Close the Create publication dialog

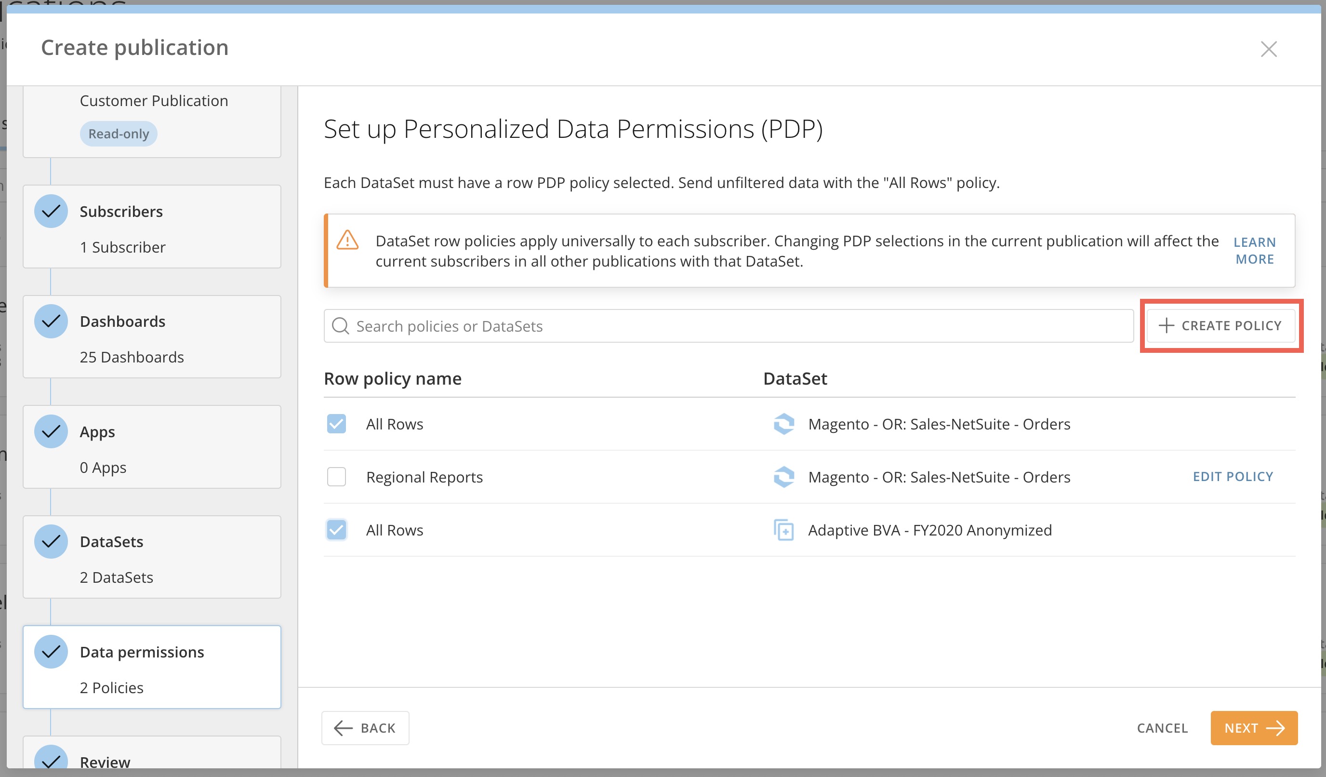pyautogui.click(x=1269, y=49)
